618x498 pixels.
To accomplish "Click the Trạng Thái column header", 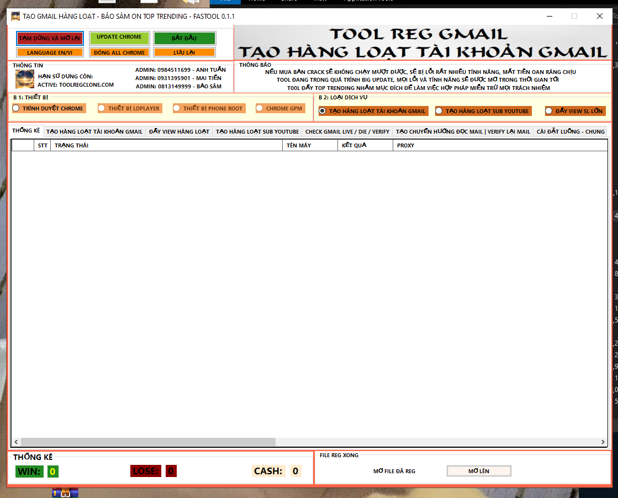I will [166, 145].
